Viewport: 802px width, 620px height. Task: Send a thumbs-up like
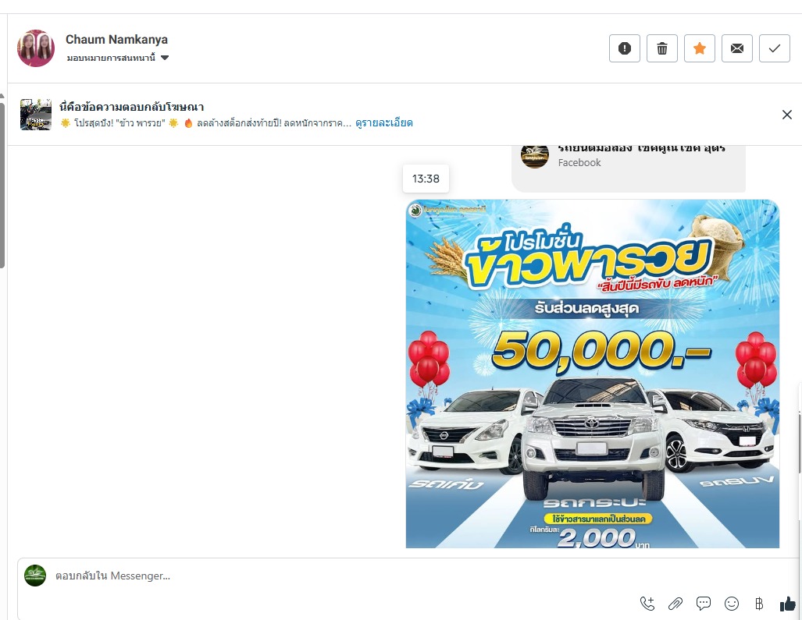788,604
